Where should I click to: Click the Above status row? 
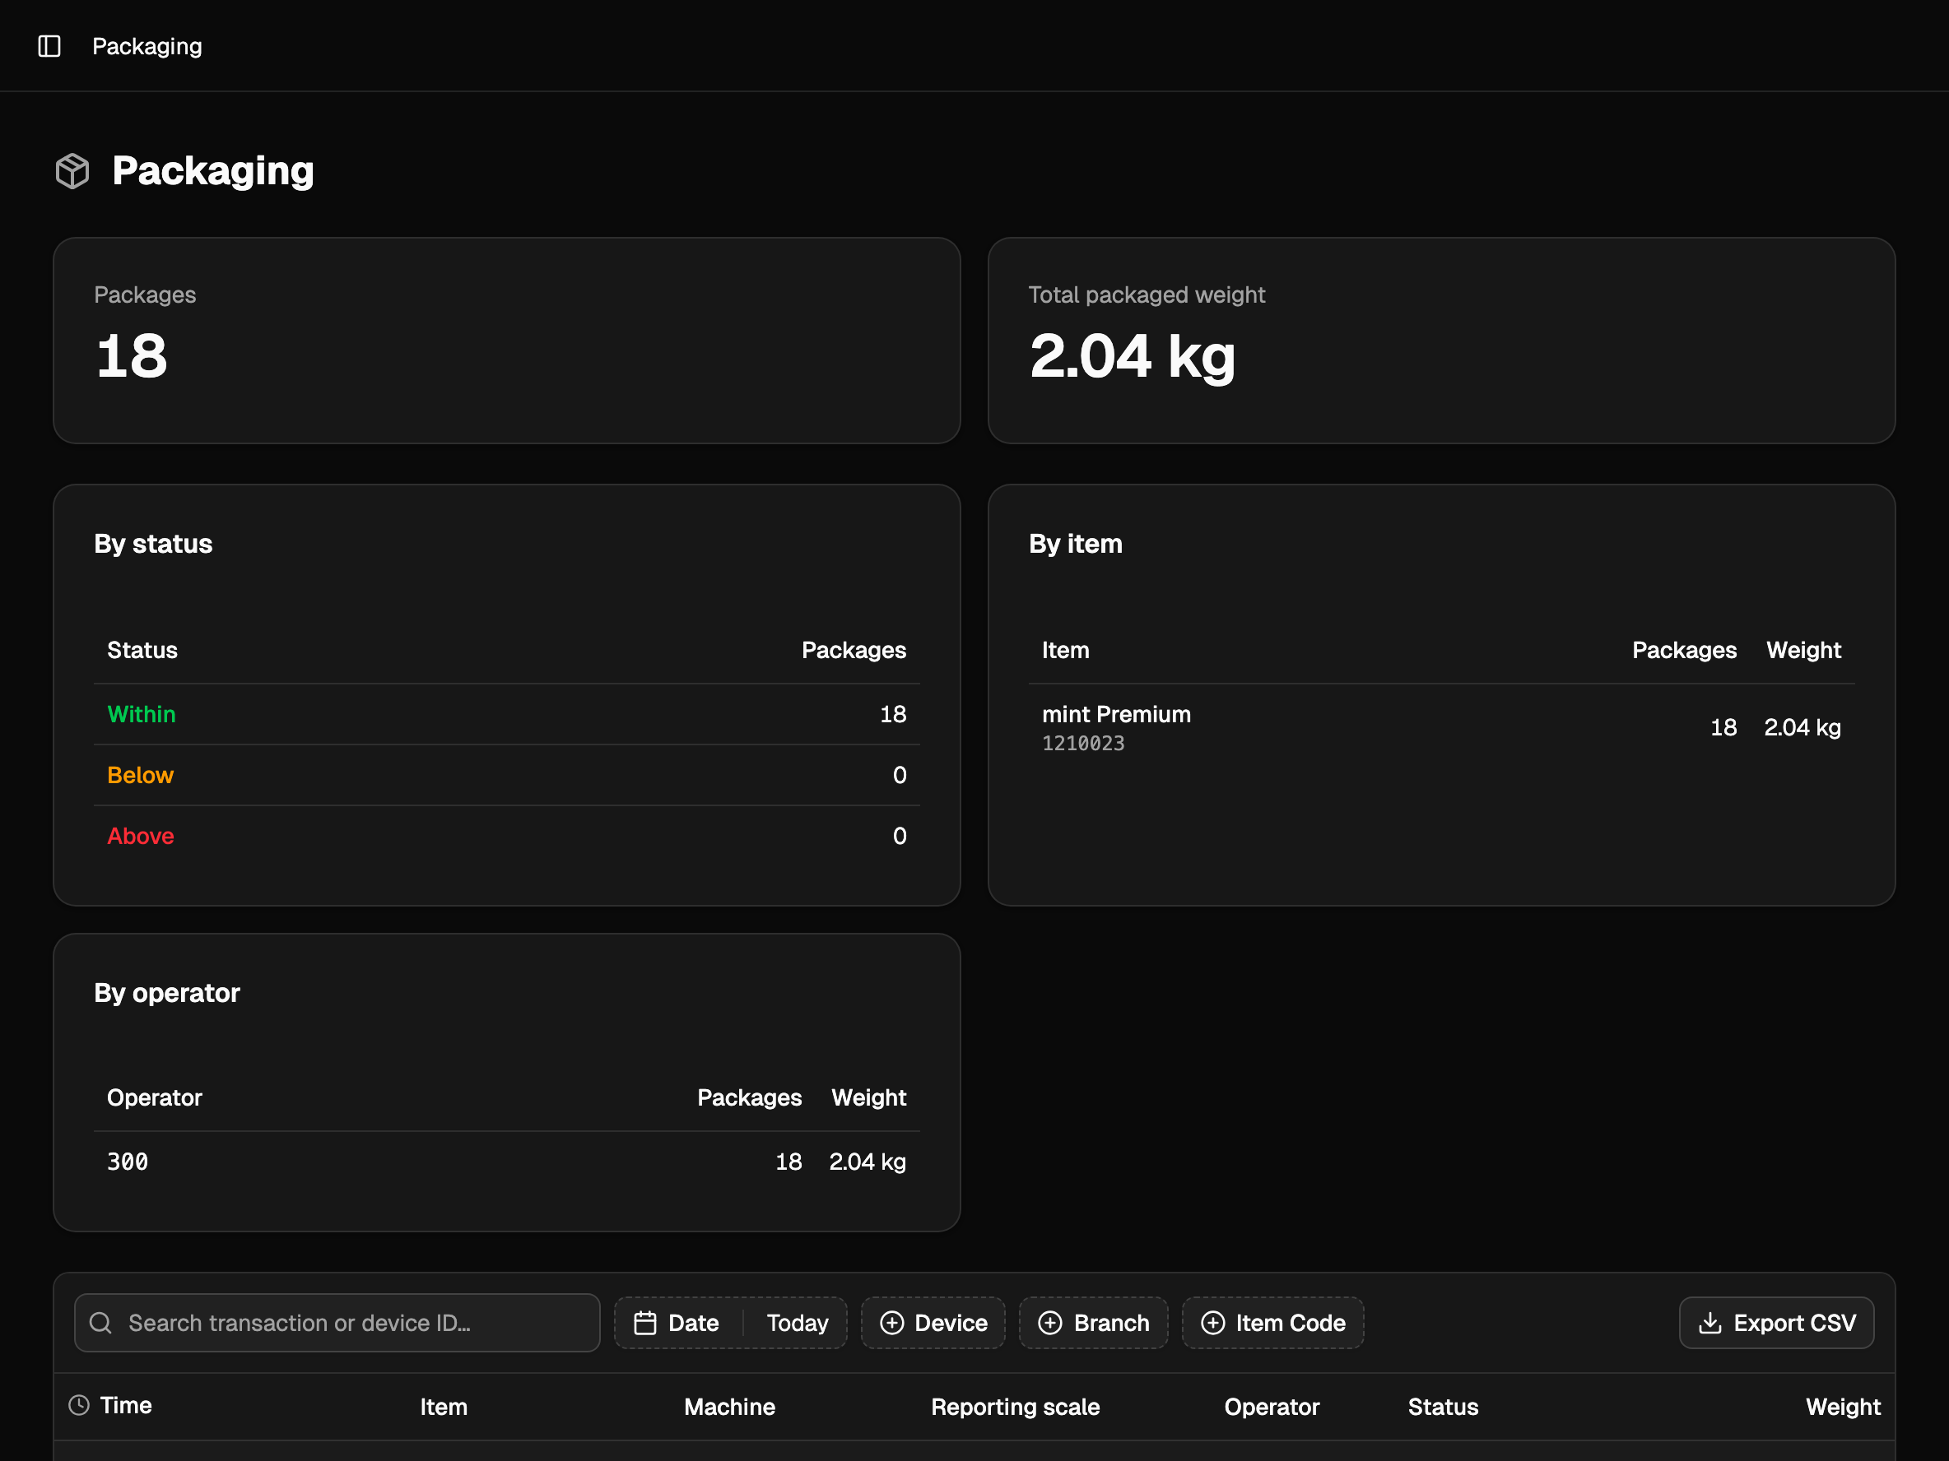507,836
